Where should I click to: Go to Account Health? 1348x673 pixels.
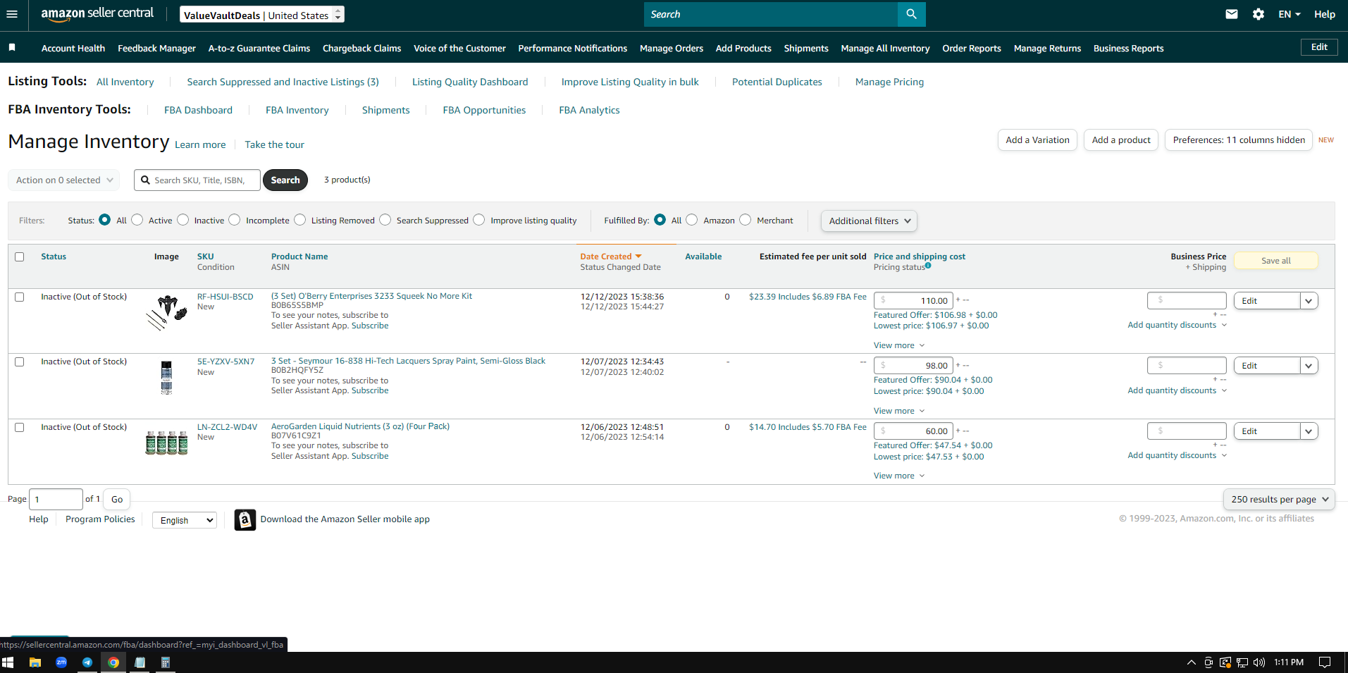(73, 48)
